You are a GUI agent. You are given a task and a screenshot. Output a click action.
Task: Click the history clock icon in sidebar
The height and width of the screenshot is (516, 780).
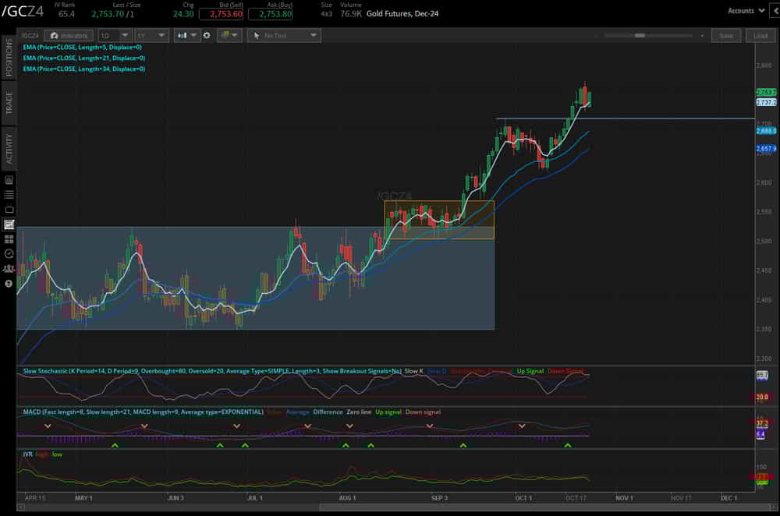tap(10, 251)
